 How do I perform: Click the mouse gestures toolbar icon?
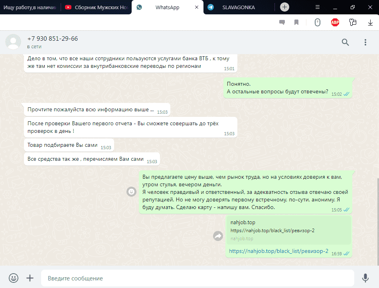[318, 22]
